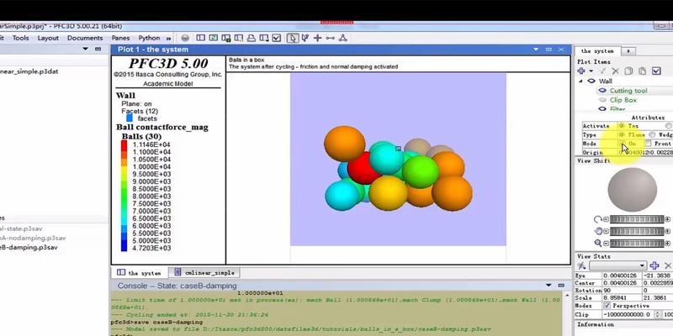Open the Tools menu
This screenshot has height=336, width=673.
pyautogui.click(x=20, y=38)
